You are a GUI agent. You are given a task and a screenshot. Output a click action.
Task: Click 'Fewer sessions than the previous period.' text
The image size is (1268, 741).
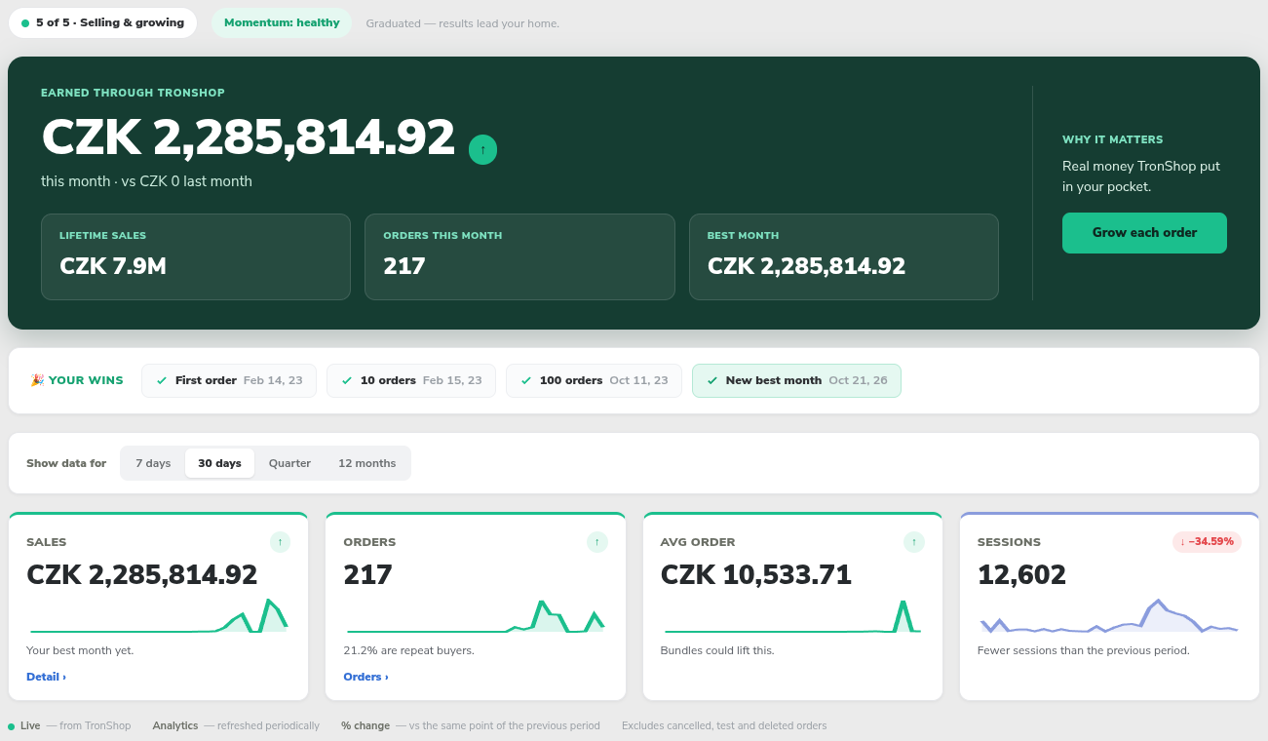click(1084, 650)
